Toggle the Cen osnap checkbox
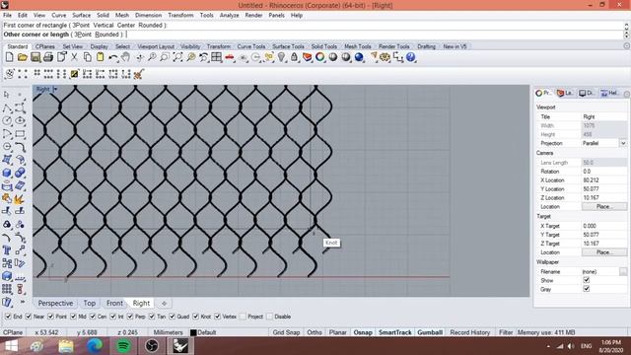The image size is (631, 355). (x=93, y=317)
